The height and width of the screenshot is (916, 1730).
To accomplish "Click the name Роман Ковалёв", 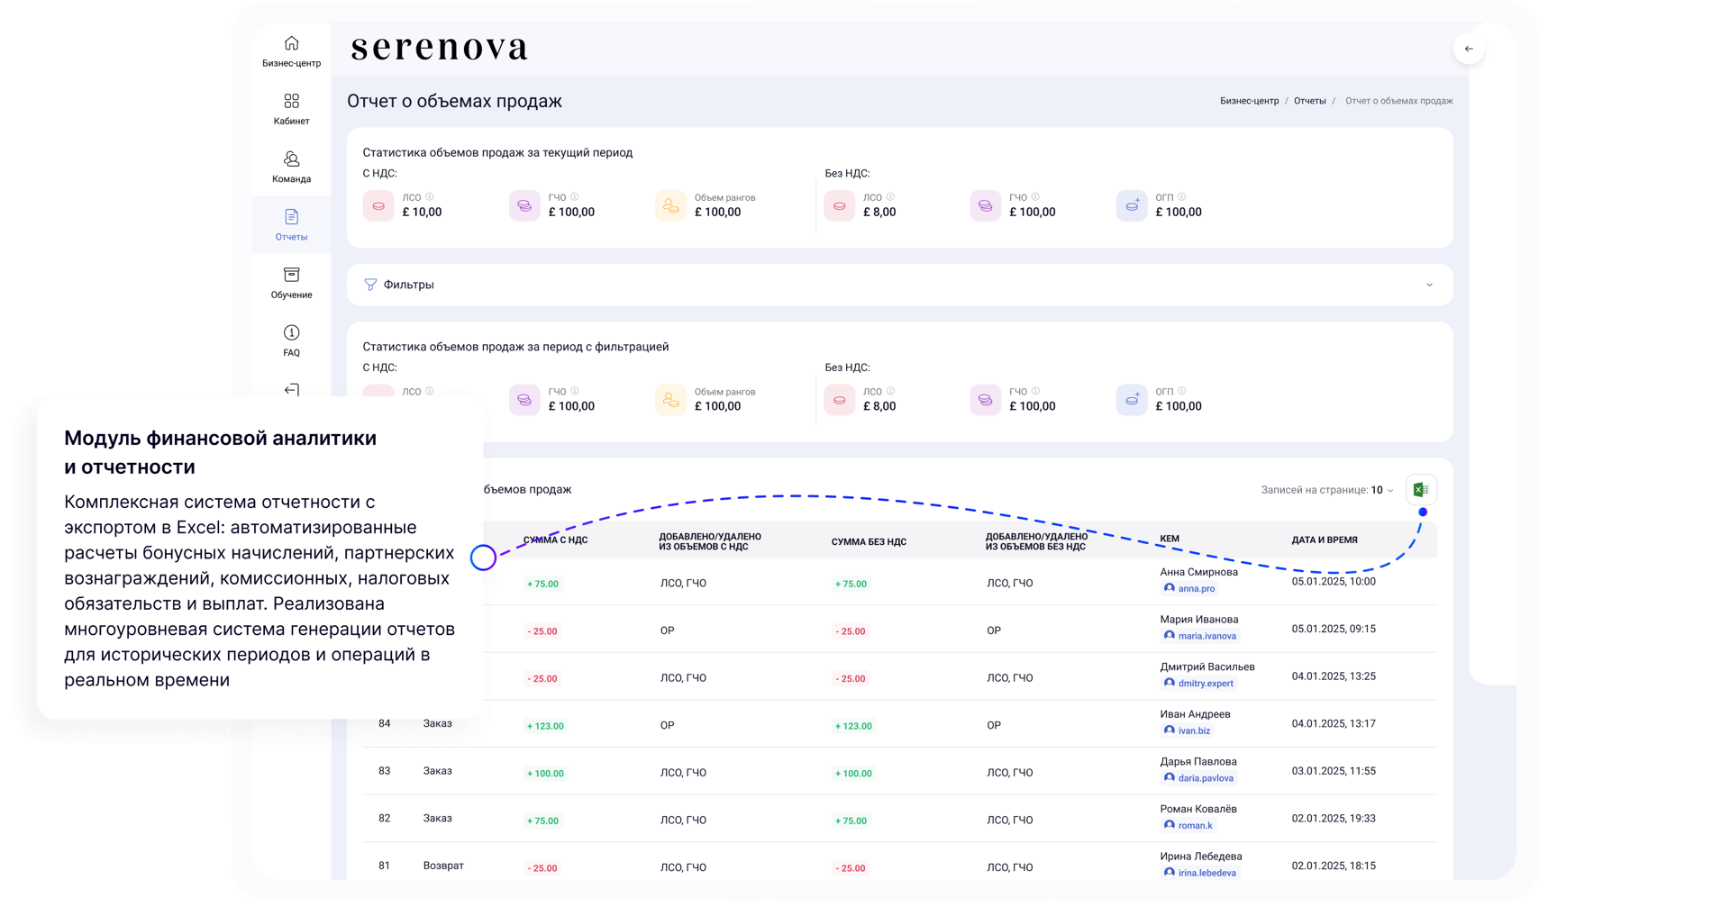I will 1198,809.
